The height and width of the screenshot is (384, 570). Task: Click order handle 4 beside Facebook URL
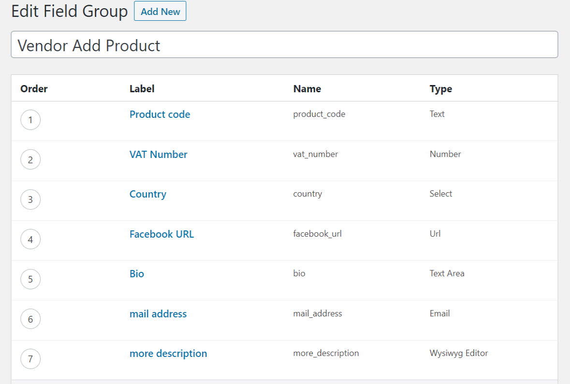coord(30,239)
